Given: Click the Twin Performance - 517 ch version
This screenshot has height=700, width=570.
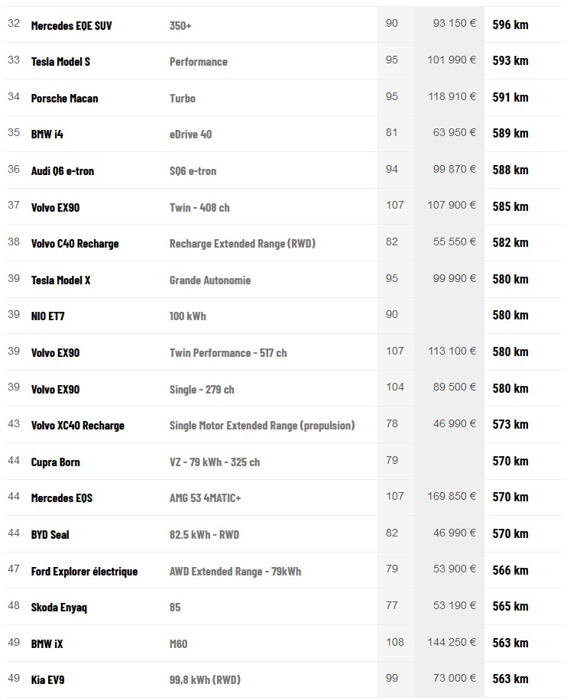Looking at the screenshot, I should [x=228, y=353].
